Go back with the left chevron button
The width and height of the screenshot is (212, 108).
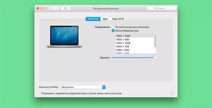(x=51, y=8)
